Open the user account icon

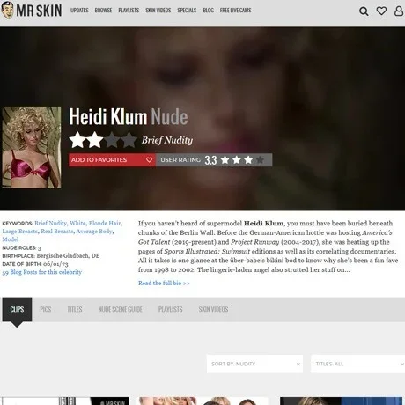pyautogui.click(x=399, y=11)
